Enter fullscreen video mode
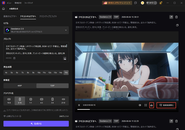Screen dimensions: 185x130 click(146, 105)
